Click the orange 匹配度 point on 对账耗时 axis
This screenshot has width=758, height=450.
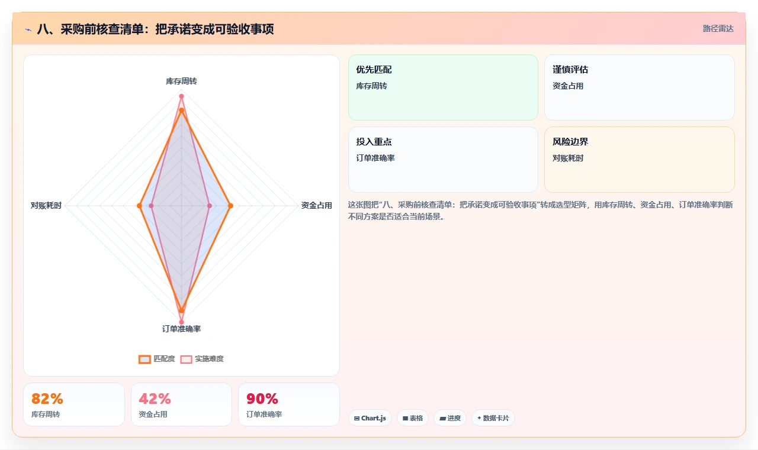[139, 206]
